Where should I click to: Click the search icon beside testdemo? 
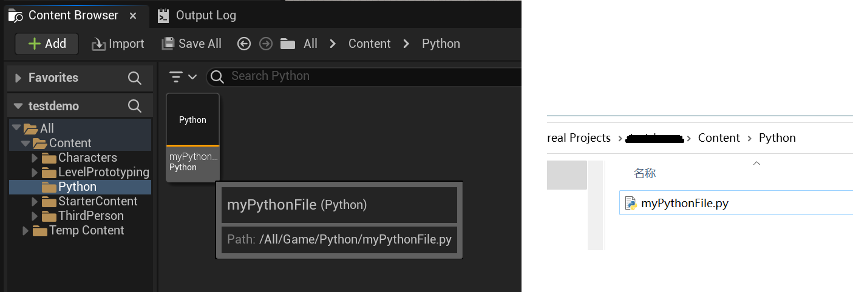click(x=135, y=106)
